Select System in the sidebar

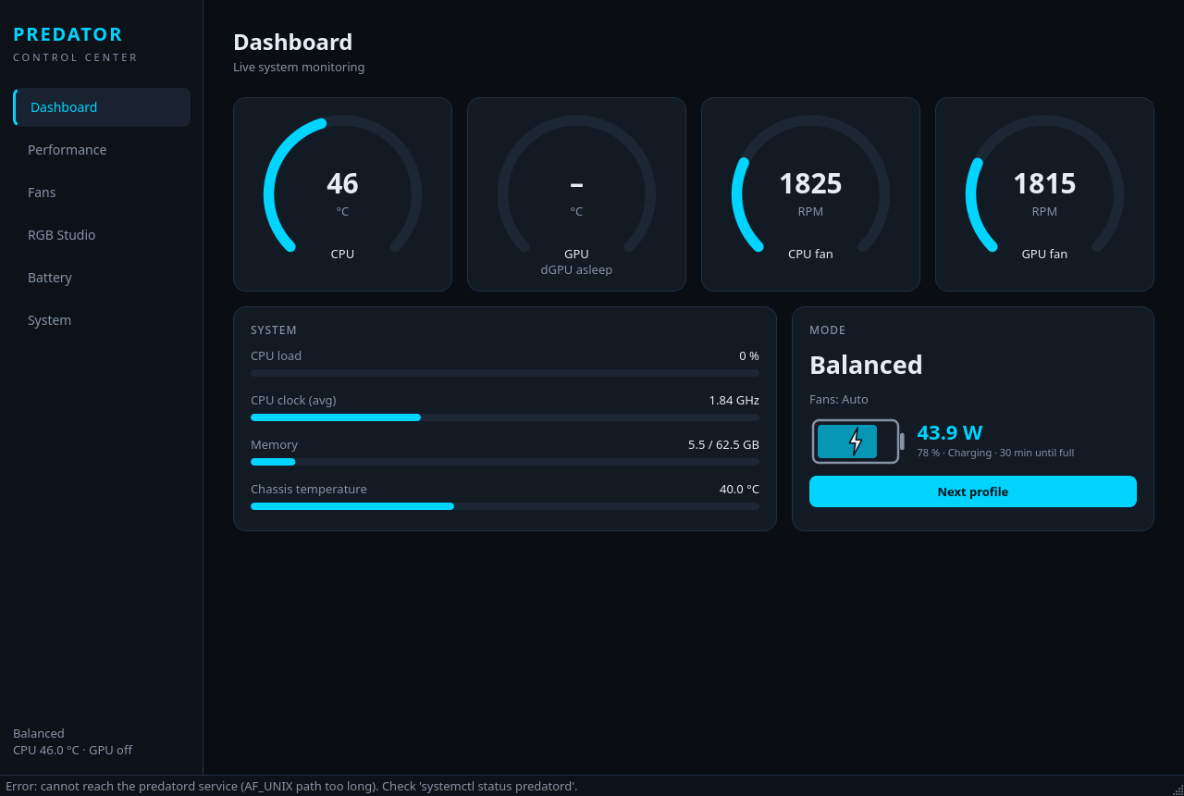(x=102, y=320)
